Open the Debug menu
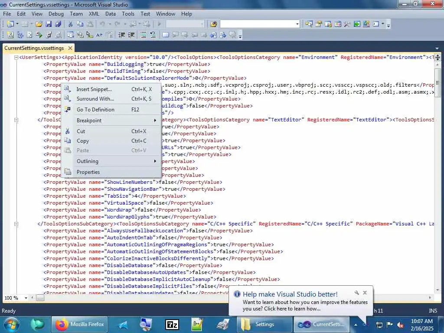This screenshot has width=444, height=333. [x=56, y=14]
